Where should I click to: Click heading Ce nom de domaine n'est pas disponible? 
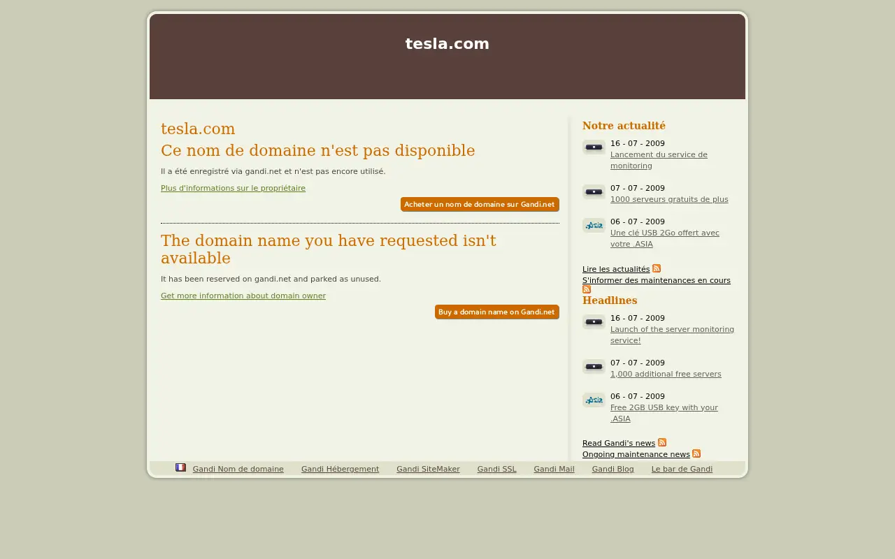[x=318, y=151]
